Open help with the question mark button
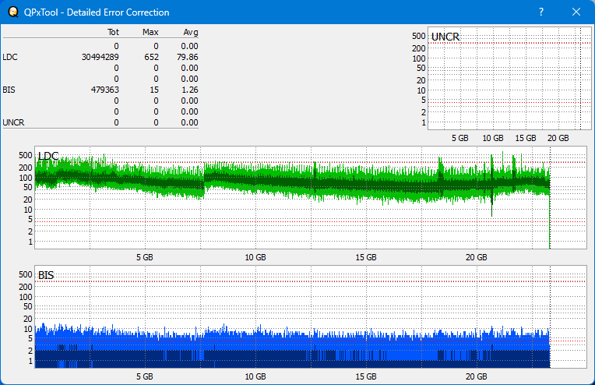Viewport: 595px width, 385px height. click(x=541, y=12)
